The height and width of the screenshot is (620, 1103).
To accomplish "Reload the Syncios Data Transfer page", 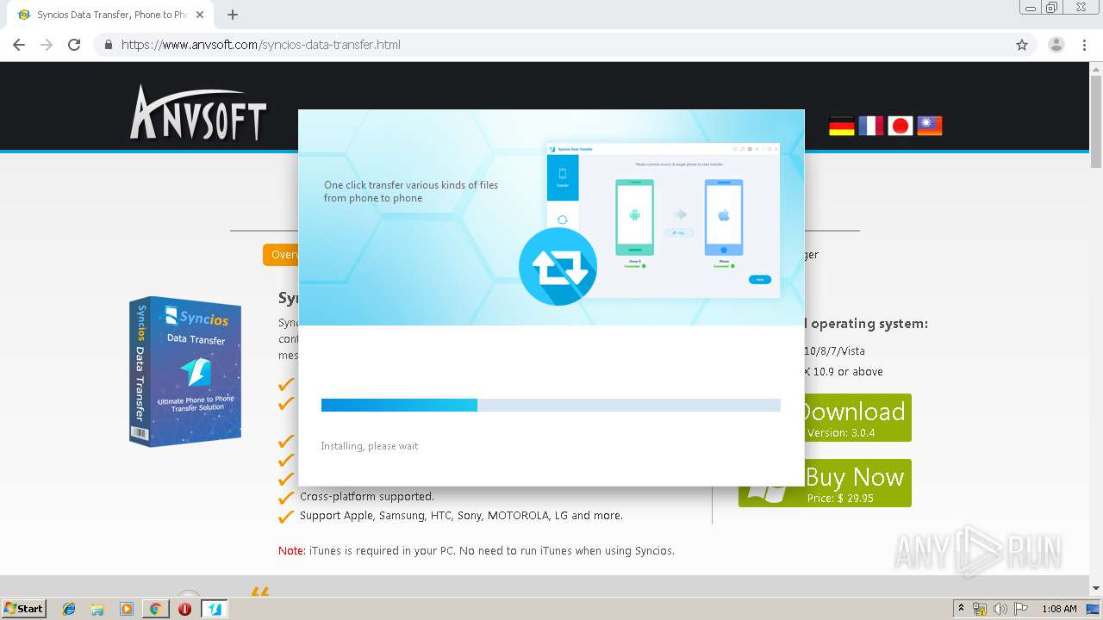I will click(x=74, y=45).
